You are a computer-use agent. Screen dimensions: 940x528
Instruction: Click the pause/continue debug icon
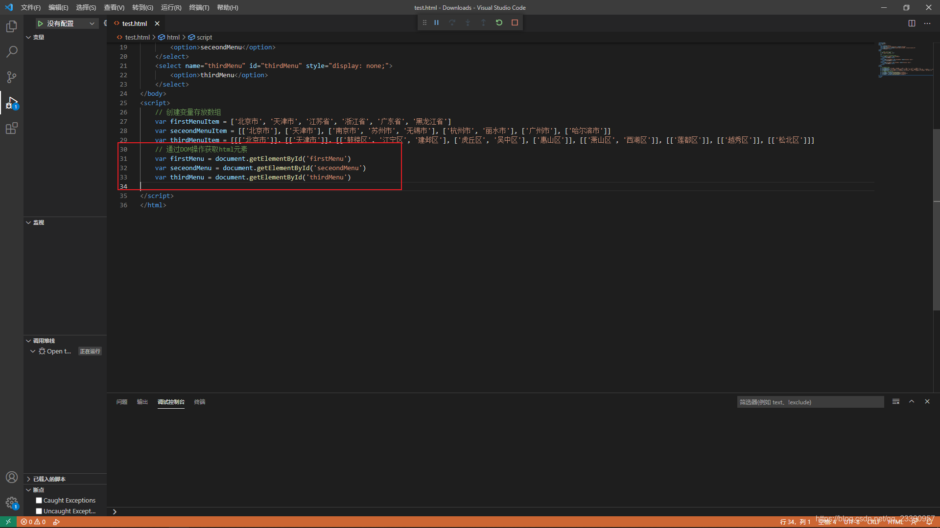pyautogui.click(x=436, y=22)
